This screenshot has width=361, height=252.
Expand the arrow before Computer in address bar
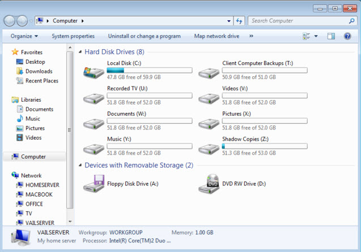pyautogui.click(x=48, y=21)
